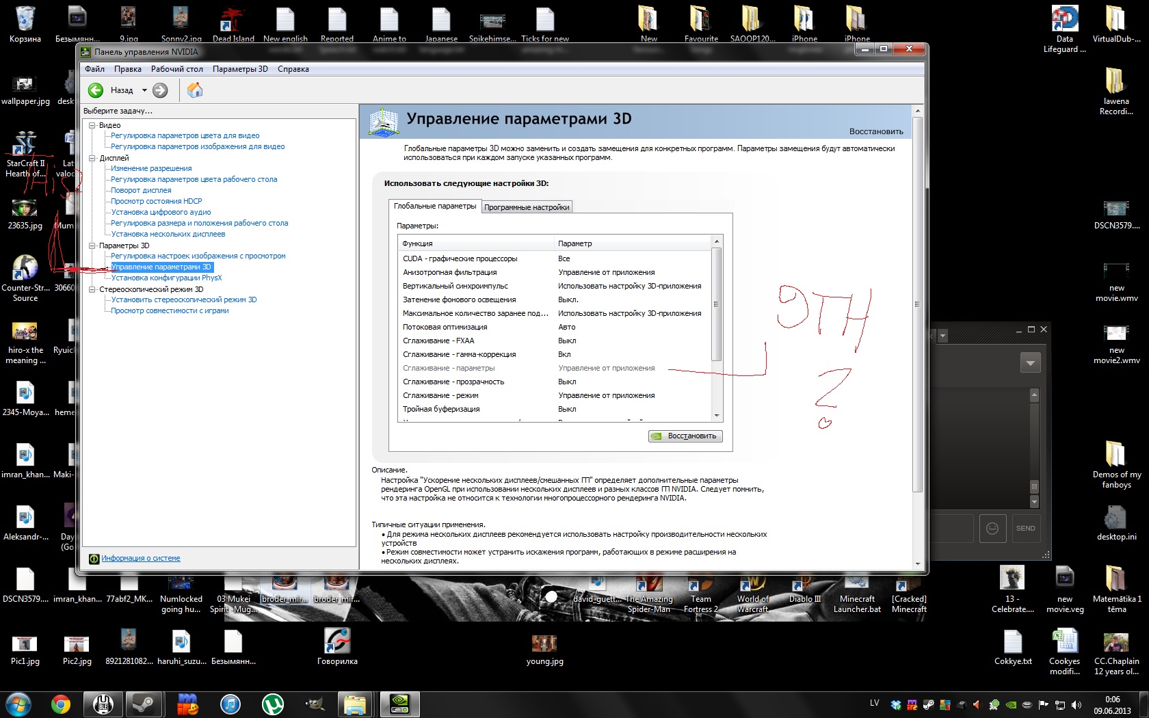
Task: Open the Информация о системе link
Action: 141,559
